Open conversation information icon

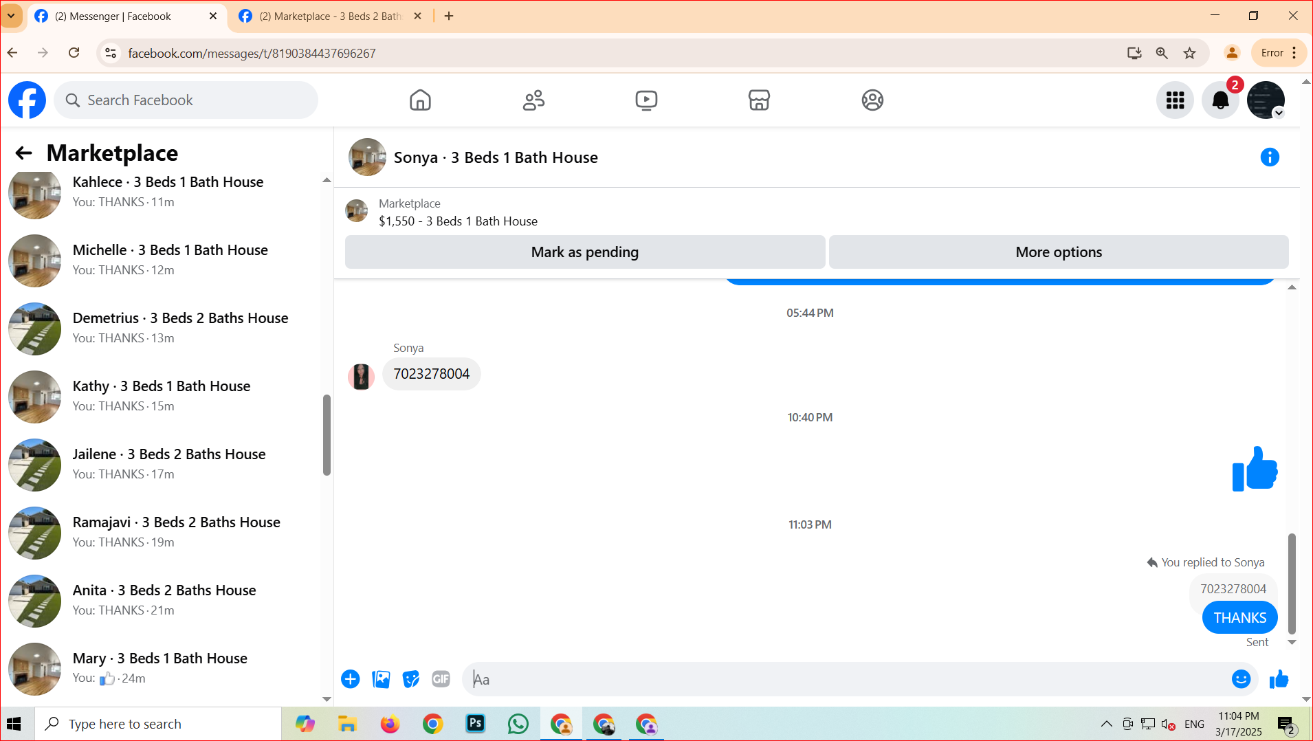click(x=1269, y=157)
